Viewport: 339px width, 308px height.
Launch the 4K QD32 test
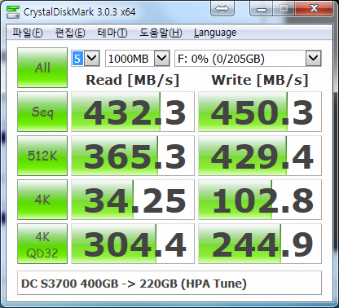tap(42, 244)
